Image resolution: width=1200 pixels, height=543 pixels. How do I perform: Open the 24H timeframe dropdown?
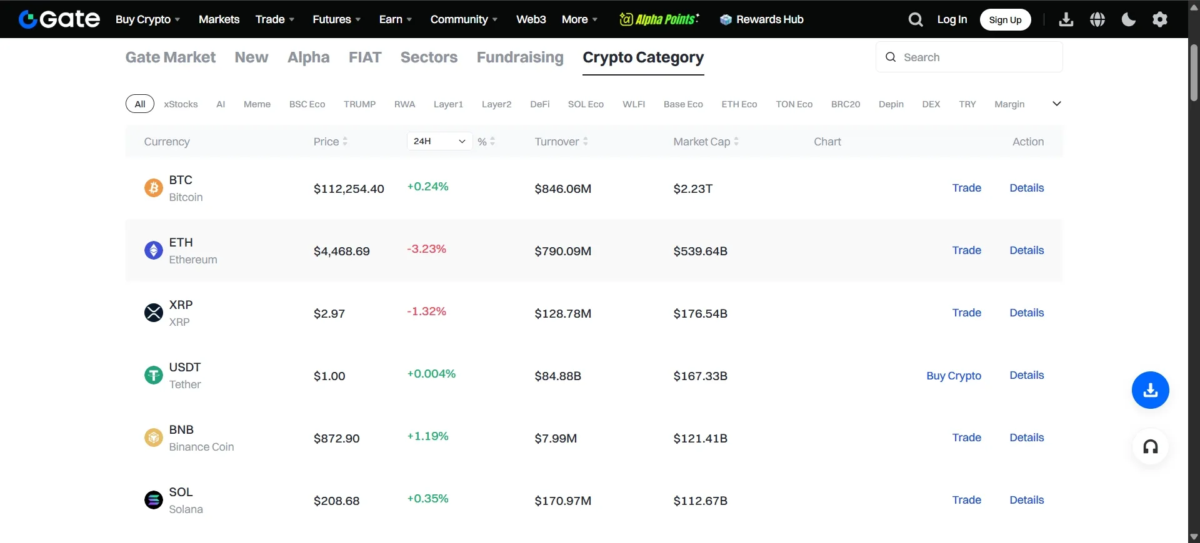(439, 141)
